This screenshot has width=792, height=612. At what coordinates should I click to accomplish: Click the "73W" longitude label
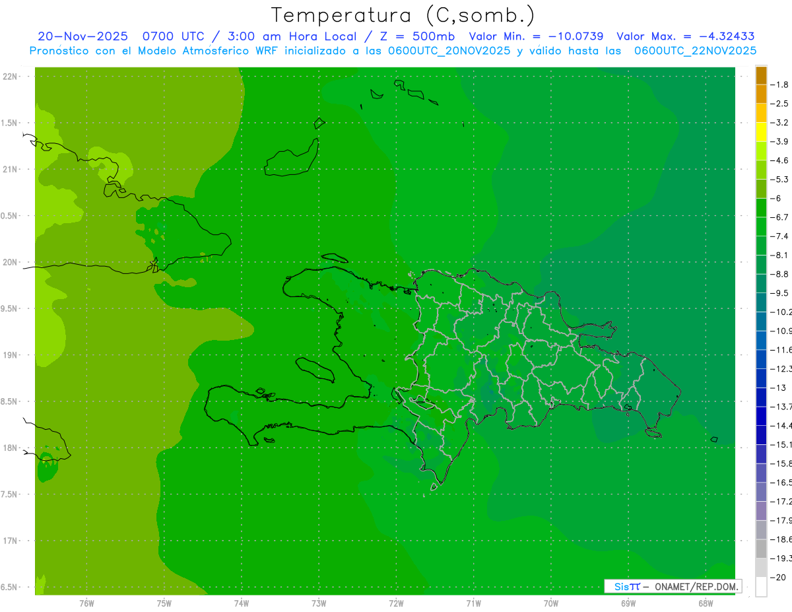tap(319, 603)
